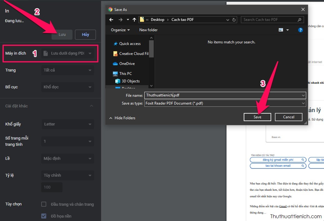Toggle the 'Đầu trang và chân trang' checkbox
The height and width of the screenshot is (221, 324).
click(44, 204)
